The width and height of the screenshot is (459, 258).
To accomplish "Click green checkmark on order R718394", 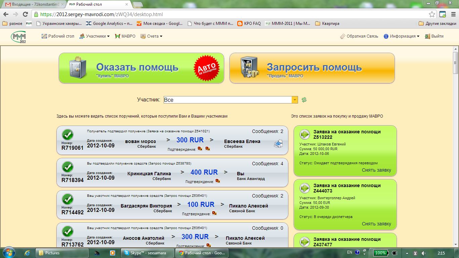I will (68, 167).
